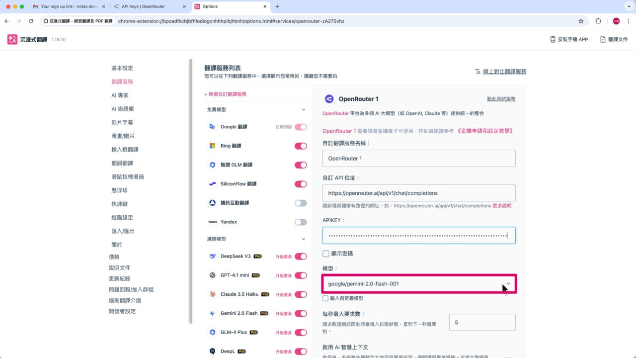Open the changelog sidebar link
Image resolution: width=636 pixels, height=358 pixels.
click(x=119, y=278)
